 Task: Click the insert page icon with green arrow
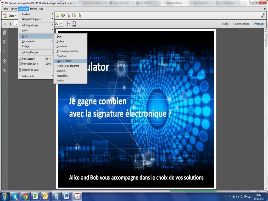pyautogui.click(x=80, y=15)
